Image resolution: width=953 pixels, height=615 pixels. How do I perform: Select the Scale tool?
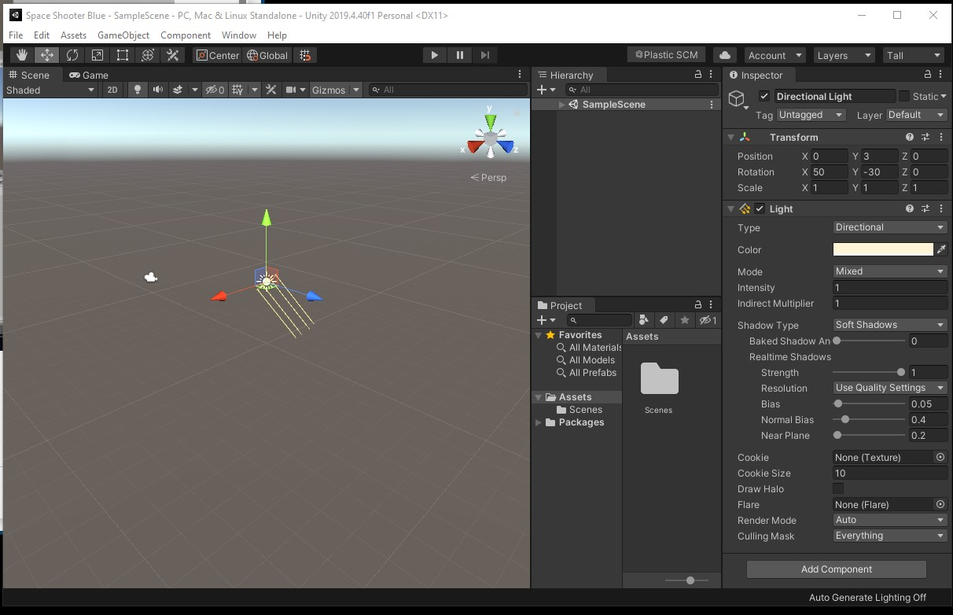pos(98,55)
